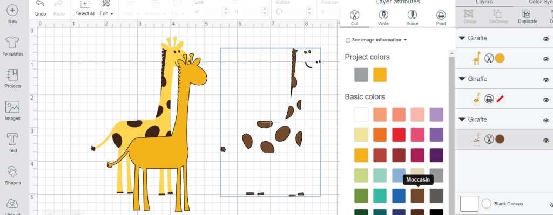The width and height of the screenshot is (553, 215).
Task: Hide the print giraffe sublayer
Action: point(546,100)
